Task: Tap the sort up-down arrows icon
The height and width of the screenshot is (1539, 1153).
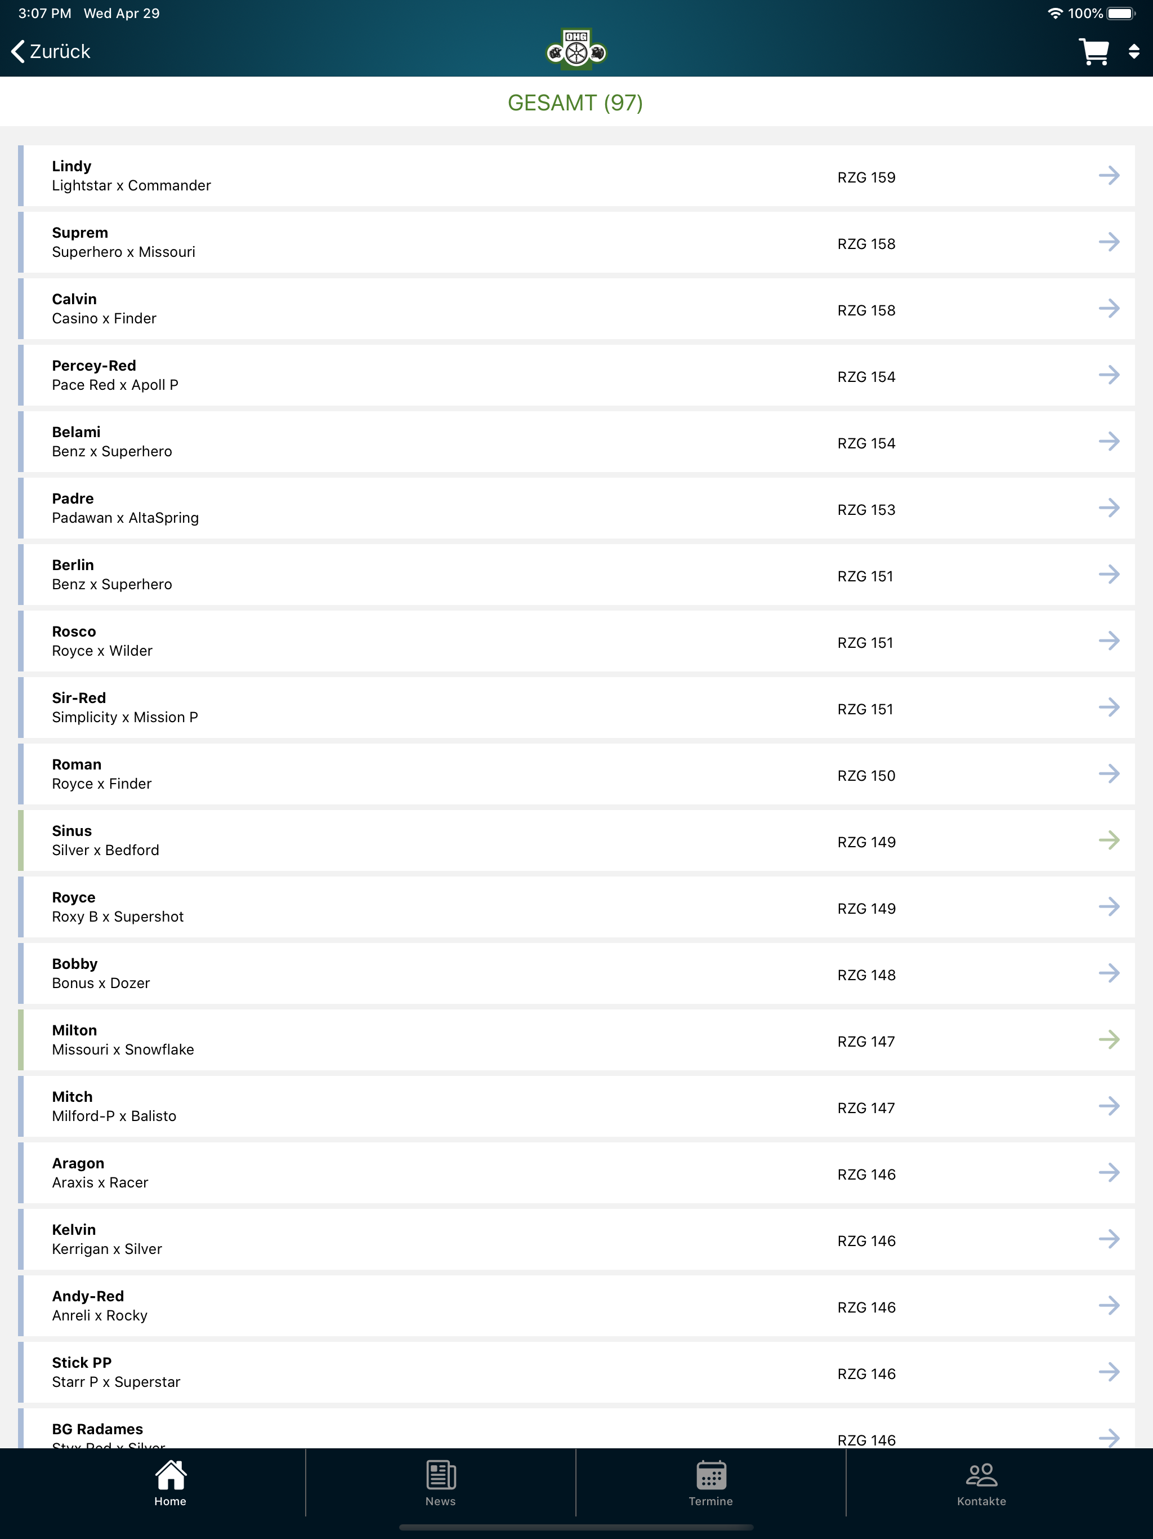Action: pos(1133,51)
